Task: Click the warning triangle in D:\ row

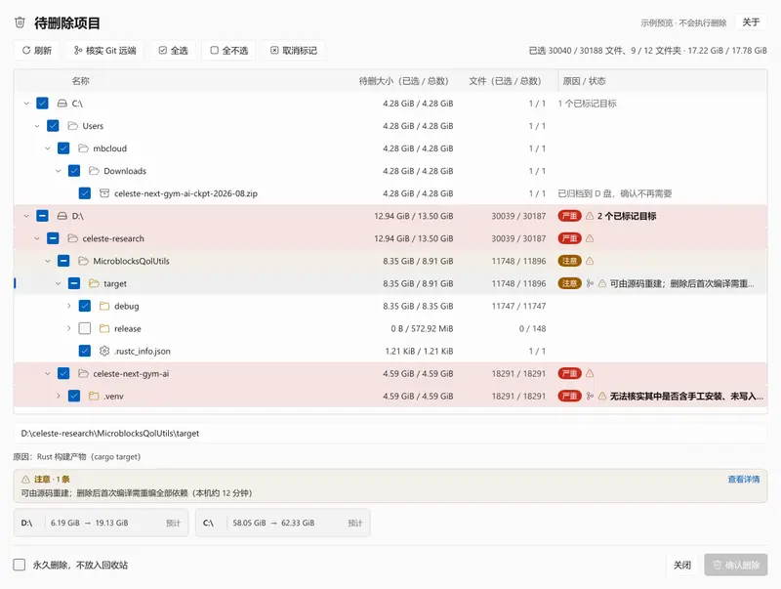Action: tap(590, 216)
